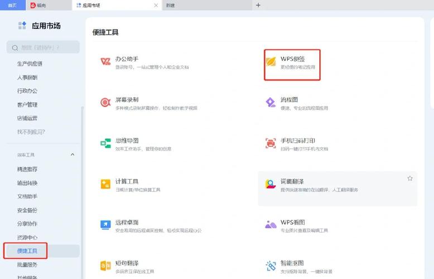Focus the app market search field
Image resolution: width=434 pixels, height=279 pixels.
pos(43,47)
